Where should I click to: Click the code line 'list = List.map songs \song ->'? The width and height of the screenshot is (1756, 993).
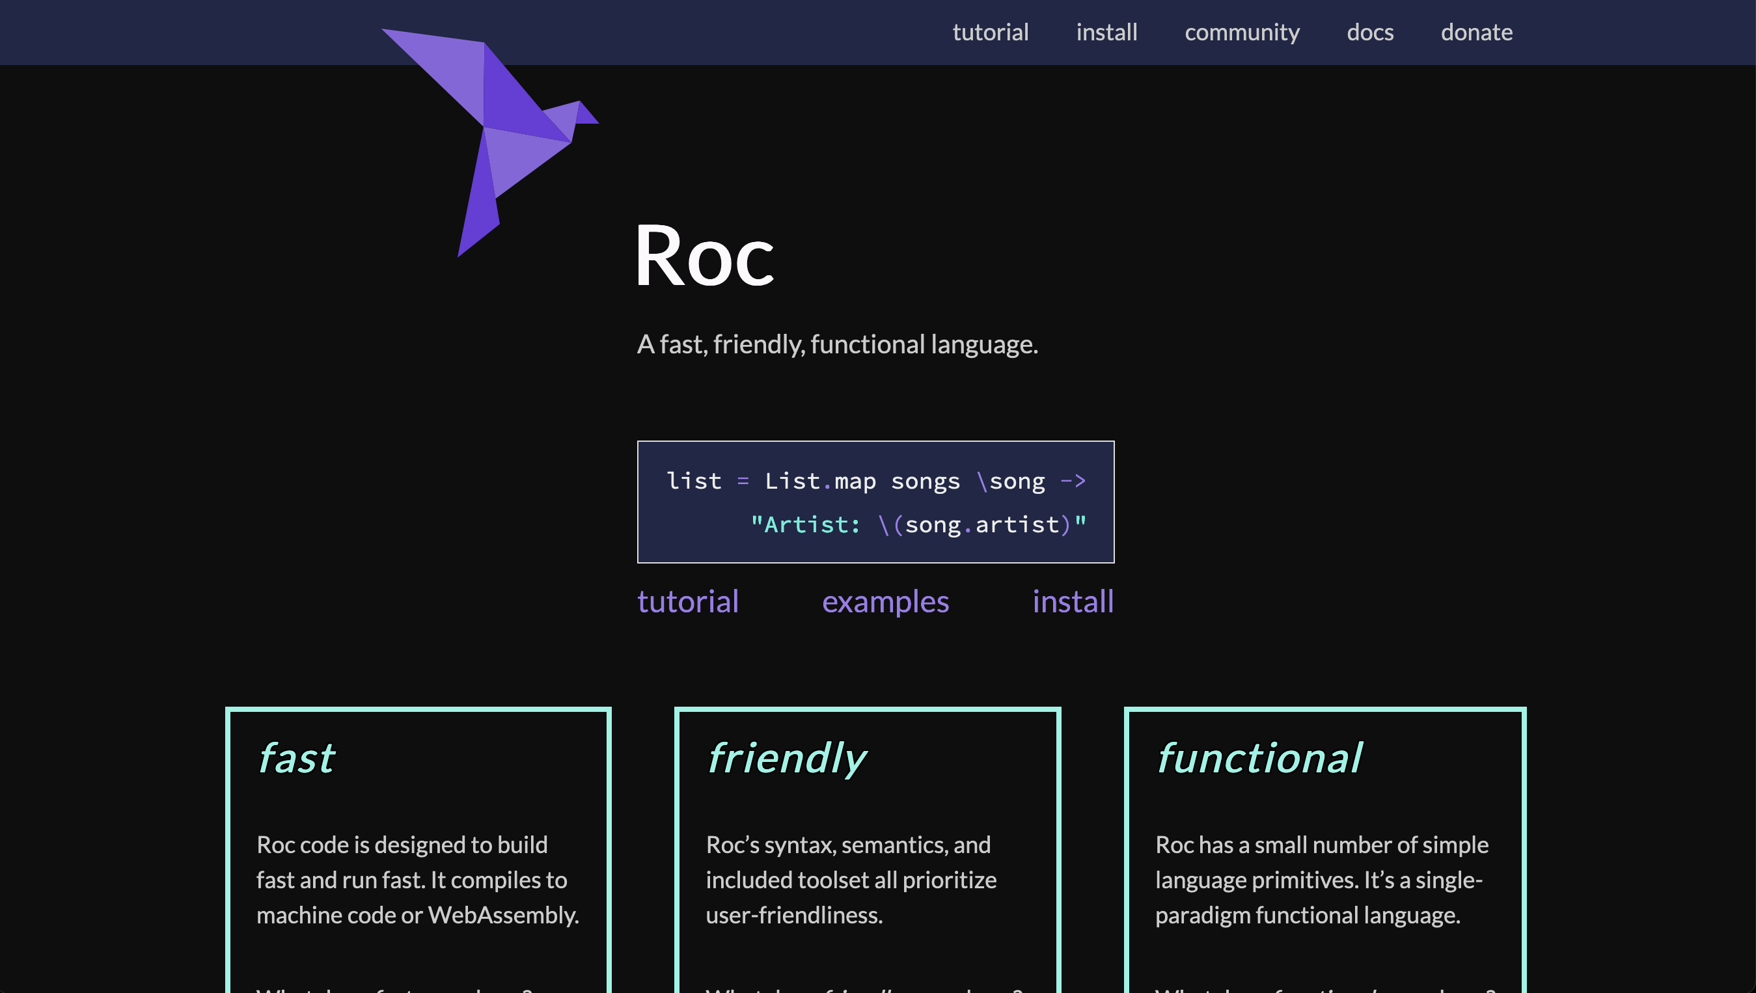click(875, 481)
